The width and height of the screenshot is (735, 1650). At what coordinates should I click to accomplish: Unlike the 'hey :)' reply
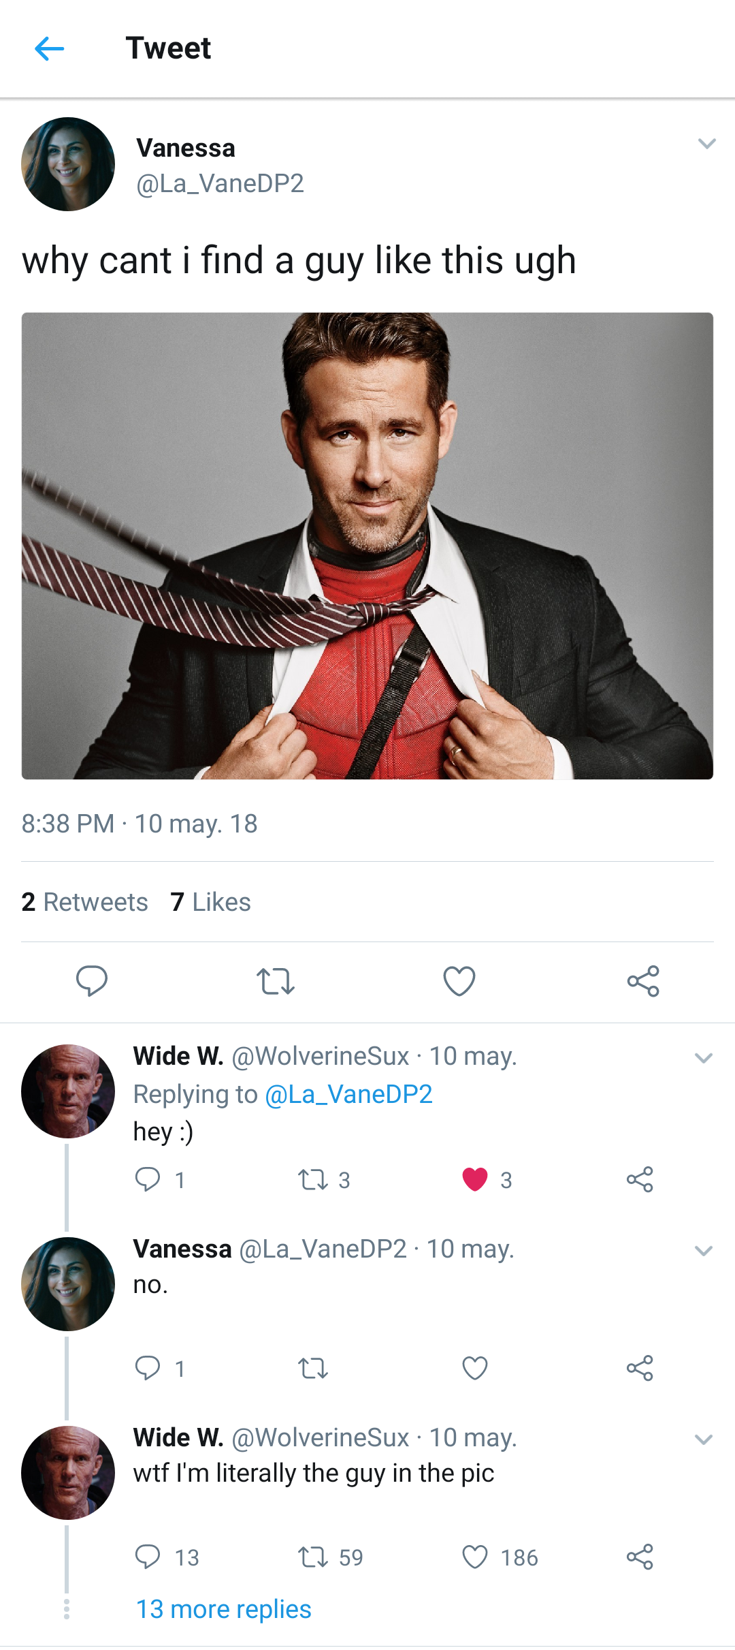click(475, 1179)
